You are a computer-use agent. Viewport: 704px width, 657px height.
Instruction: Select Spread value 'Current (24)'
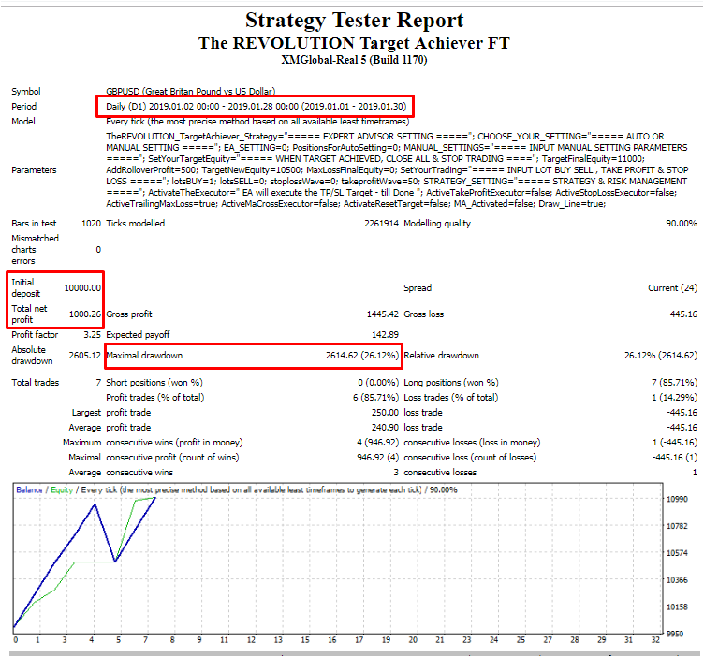coord(672,287)
